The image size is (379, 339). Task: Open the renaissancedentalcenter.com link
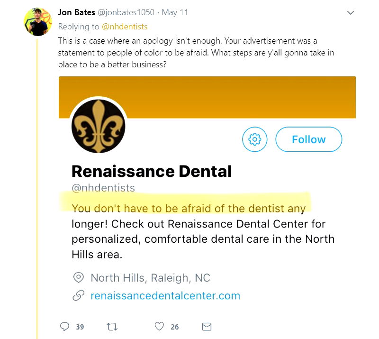click(165, 296)
